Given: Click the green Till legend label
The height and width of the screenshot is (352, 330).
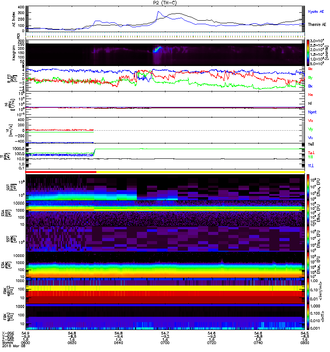Looking at the screenshot, I should coord(311,157).
